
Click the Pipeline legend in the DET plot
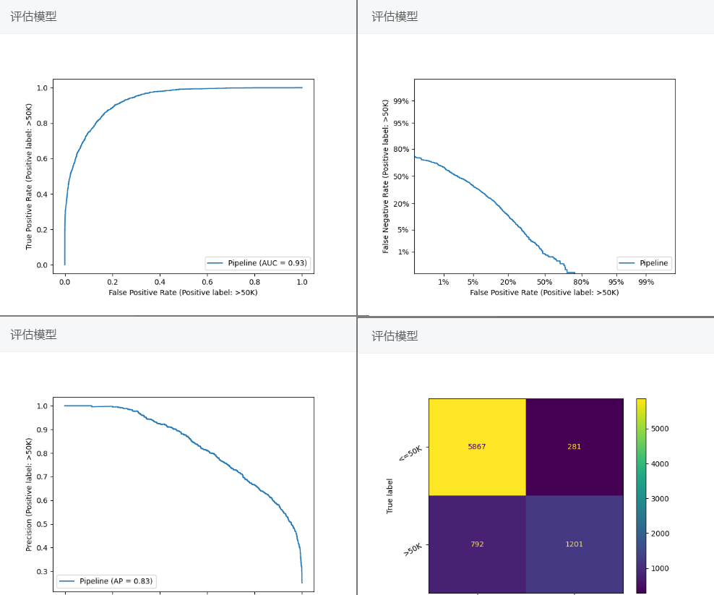(644, 263)
